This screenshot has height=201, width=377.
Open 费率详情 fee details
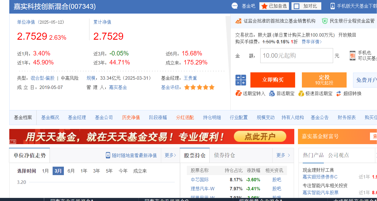[x=312, y=42]
